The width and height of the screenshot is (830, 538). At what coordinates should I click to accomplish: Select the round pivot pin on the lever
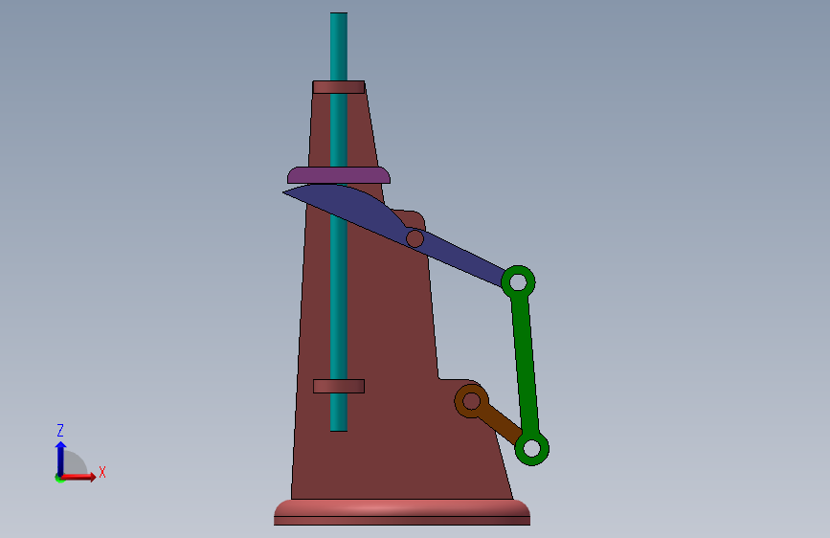[415, 238]
